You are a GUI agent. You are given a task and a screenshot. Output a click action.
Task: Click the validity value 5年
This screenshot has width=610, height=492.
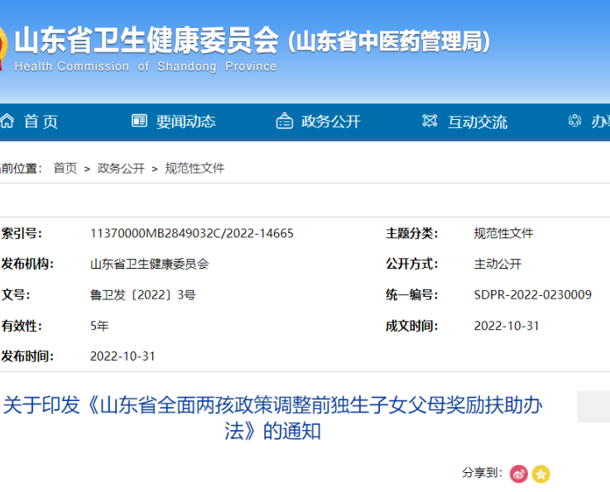tap(99, 326)
